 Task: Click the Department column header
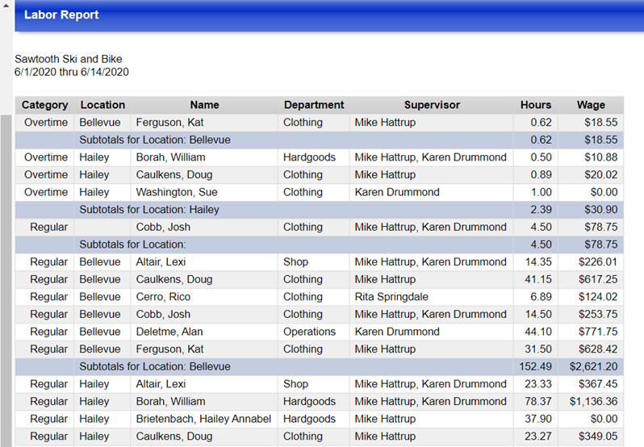pos(314,105)
